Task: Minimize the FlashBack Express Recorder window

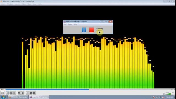Action: (102, 21)
